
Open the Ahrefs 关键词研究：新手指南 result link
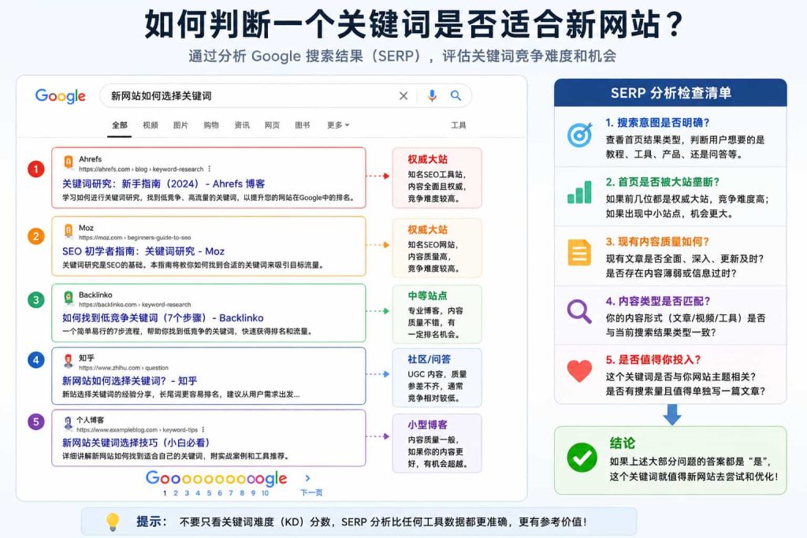coord(164,184)
